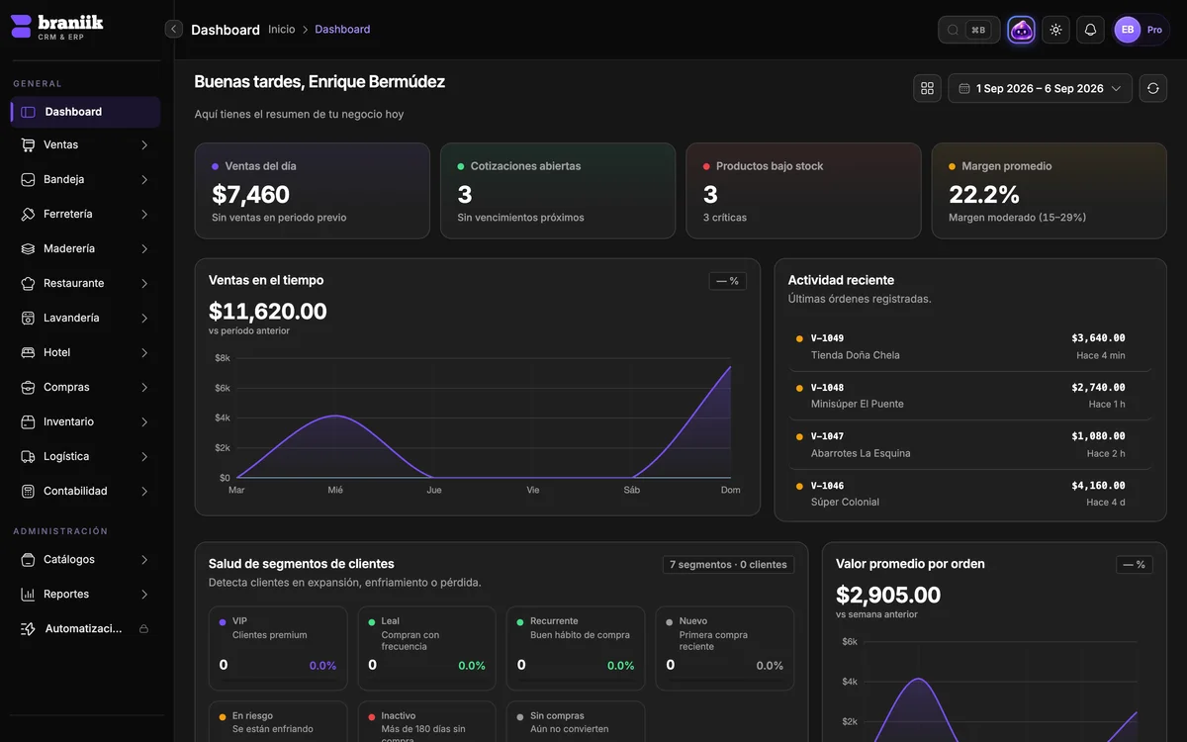The height and width of the screenshot is (742, 1187).
Task: Click the Sáb point on sales chart
Action: coord(632,478)
